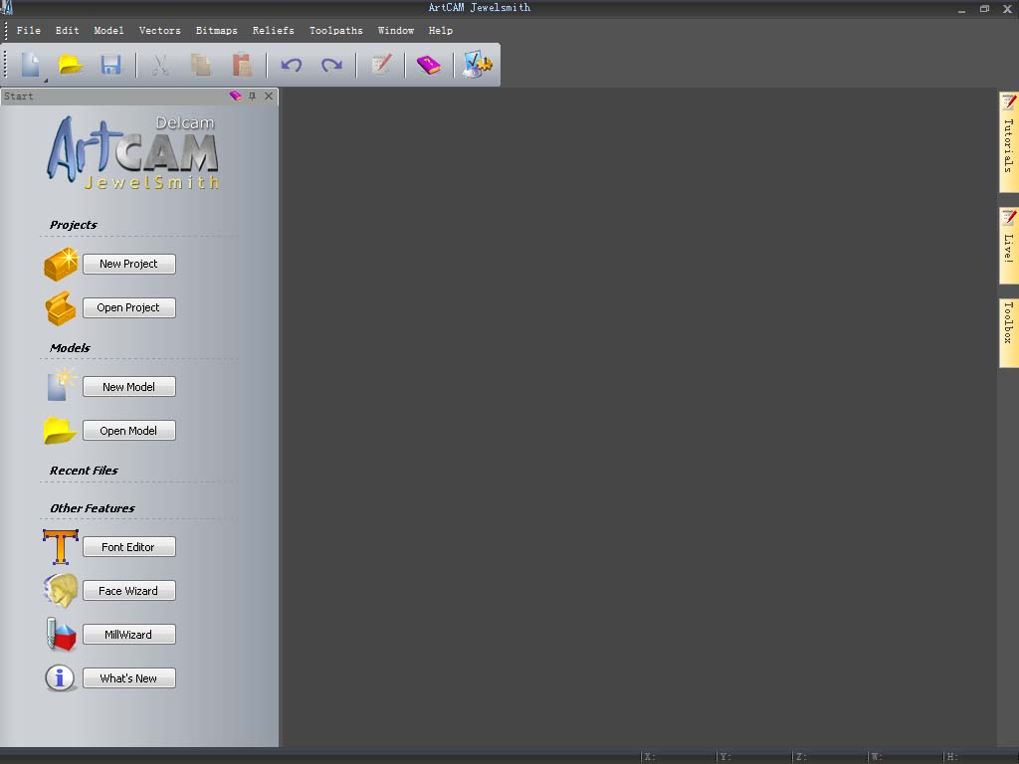
Task: Click the MillWizard tool icon
Action: coord(61,634)
